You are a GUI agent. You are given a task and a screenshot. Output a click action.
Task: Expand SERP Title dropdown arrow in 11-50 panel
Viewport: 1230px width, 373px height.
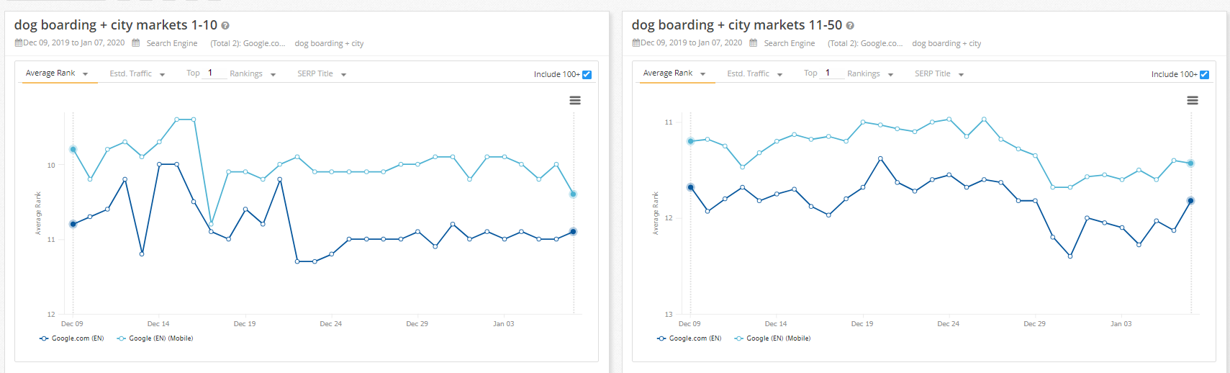[x=962, y=75]
